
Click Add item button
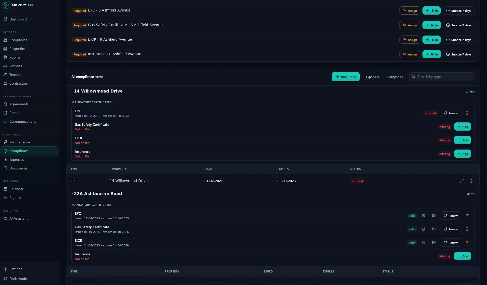[346, 77]
